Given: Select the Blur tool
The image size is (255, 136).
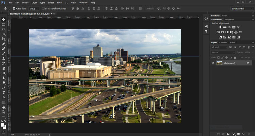Looking at the screenshot, I should pos(4,78).
